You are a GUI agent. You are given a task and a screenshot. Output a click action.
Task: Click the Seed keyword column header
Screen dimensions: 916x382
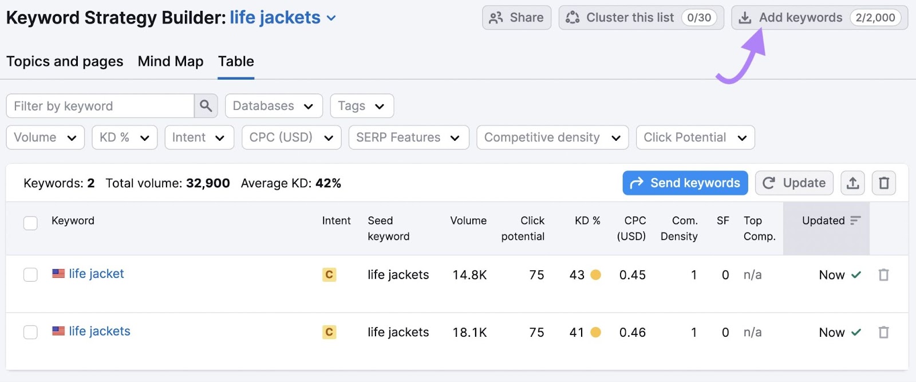389,229
